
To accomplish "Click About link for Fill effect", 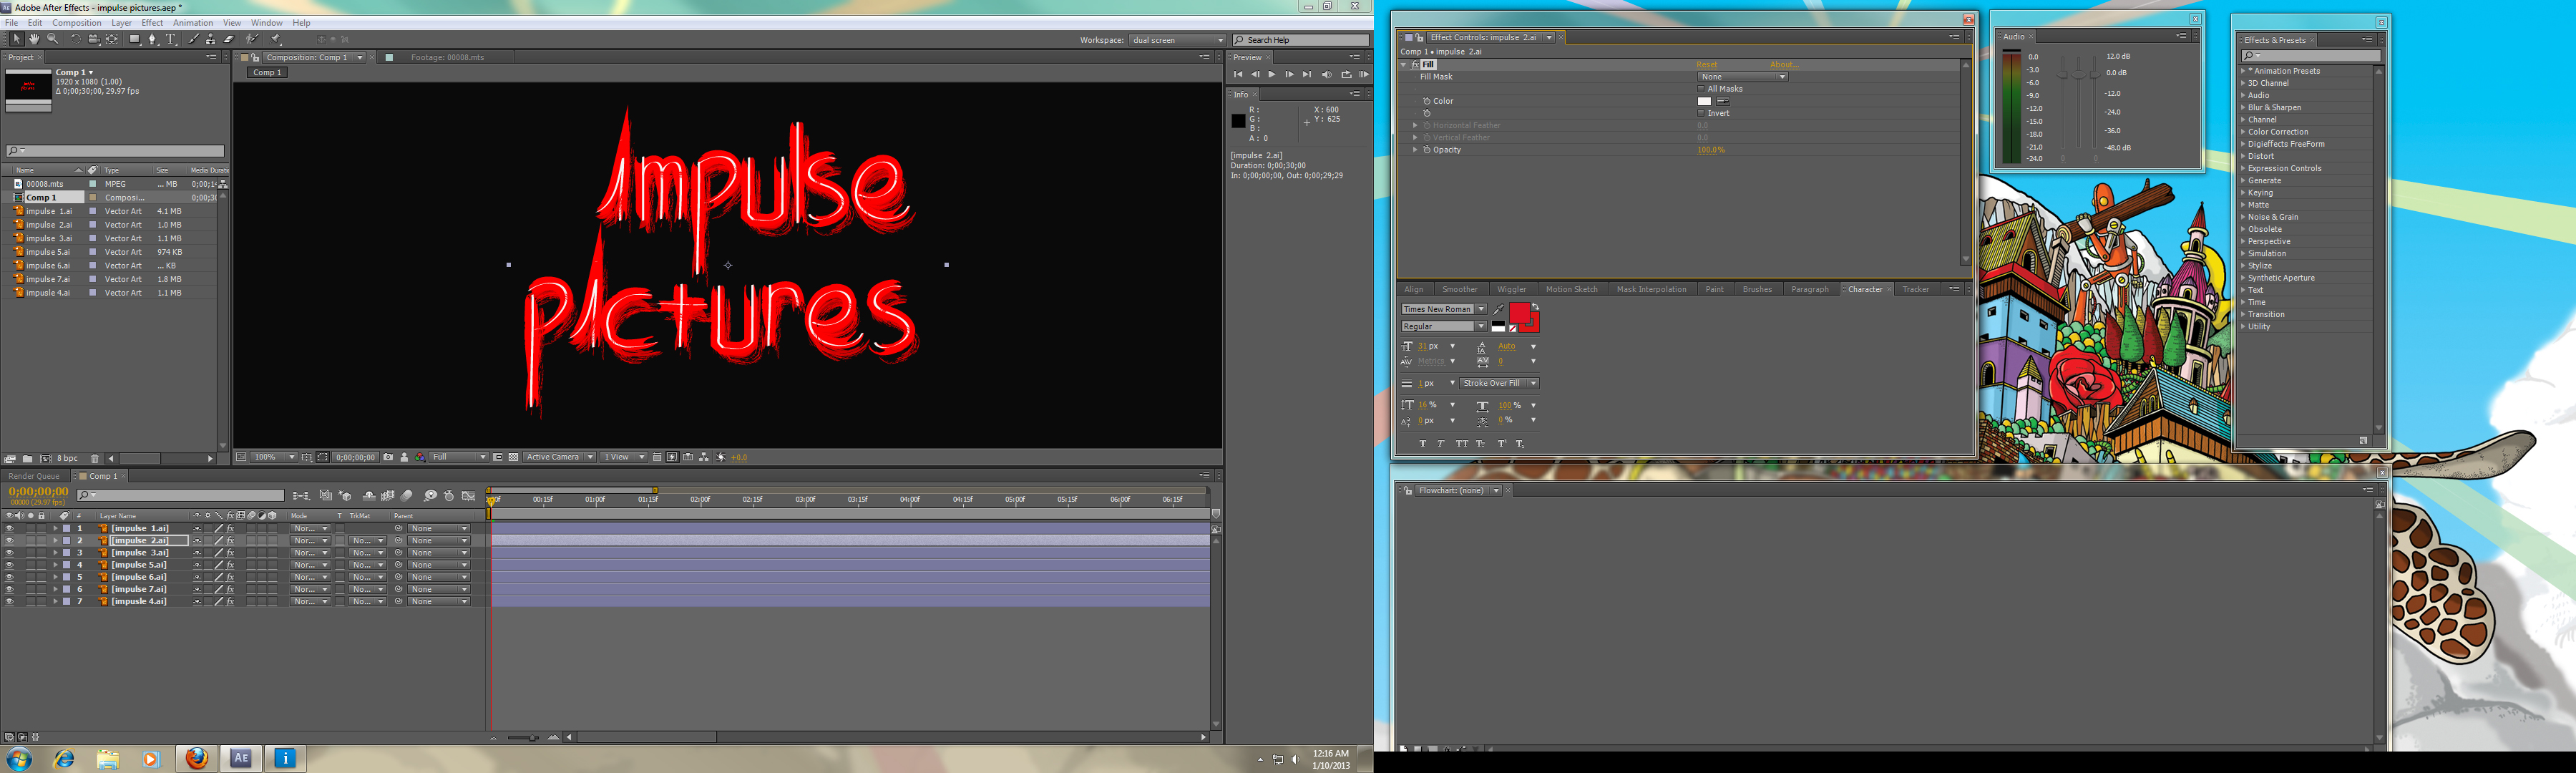I will (1785, 65).
